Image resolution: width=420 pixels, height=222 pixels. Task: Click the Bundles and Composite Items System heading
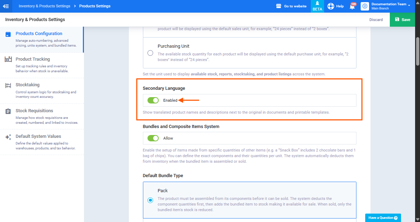point(181,127)
